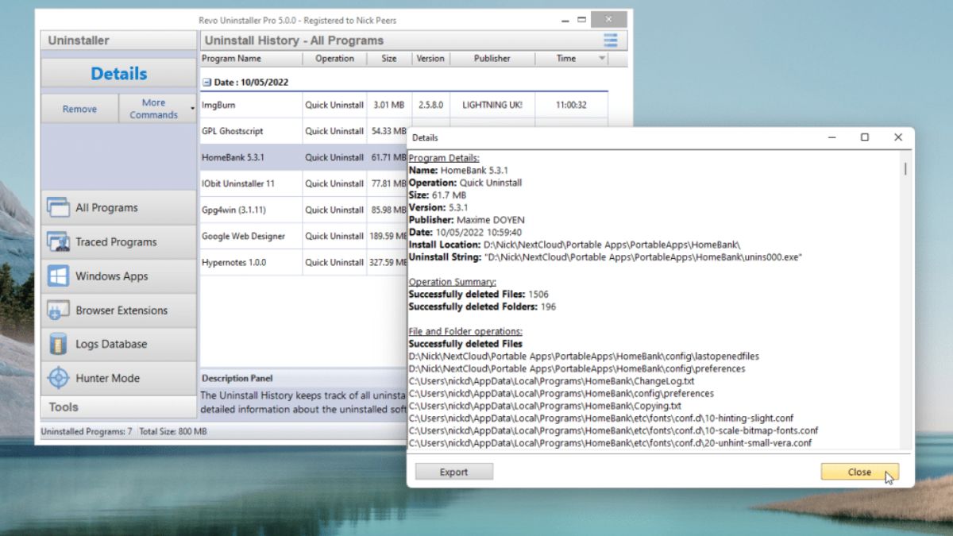Click the Hunter Mode crosshair icon
The image size is (953, 536).
click(58, 379)
